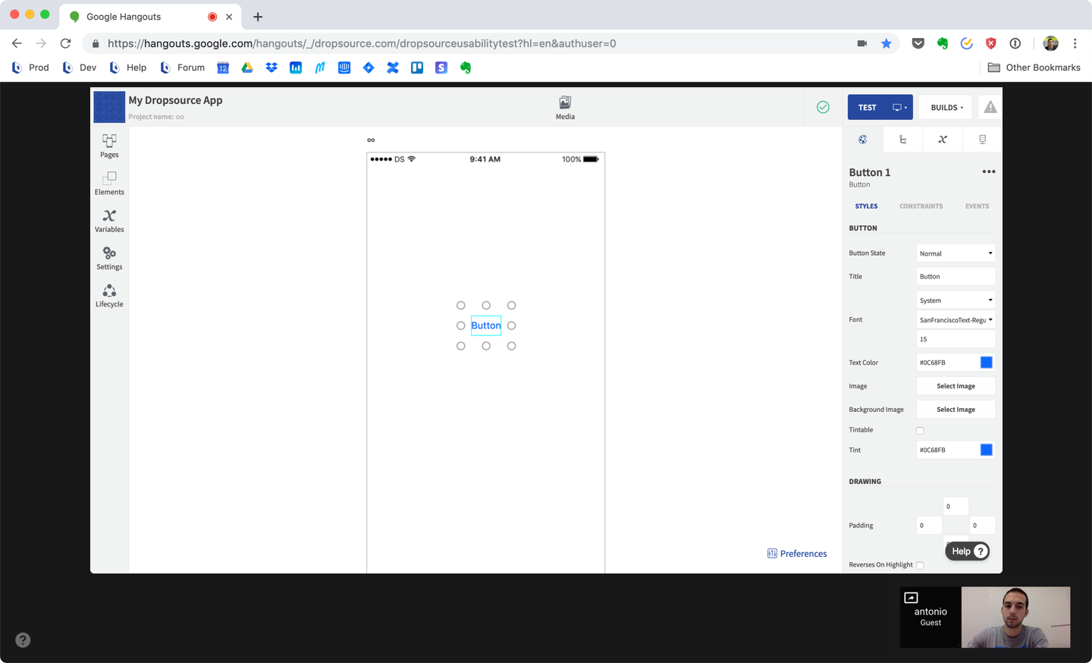Select the Button element on the canvas
Screen dimensions: 1092x663
[x=486, y=325]
